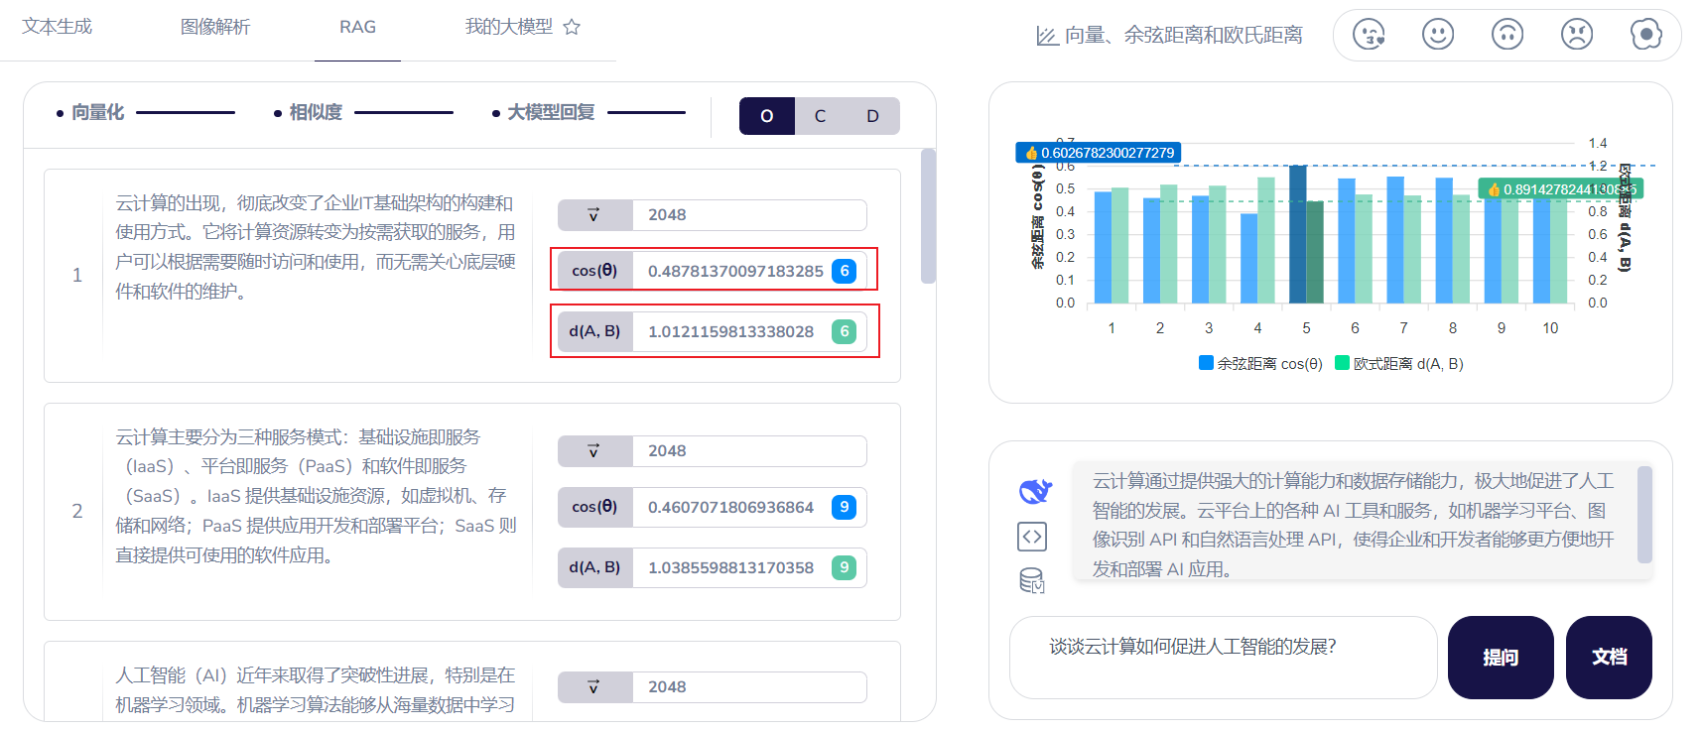Go to the 大模型回复 step

click(x=551, y=113)
